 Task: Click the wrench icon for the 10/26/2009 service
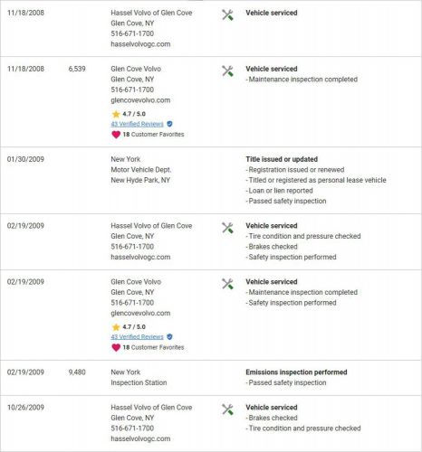click(227, 410)
